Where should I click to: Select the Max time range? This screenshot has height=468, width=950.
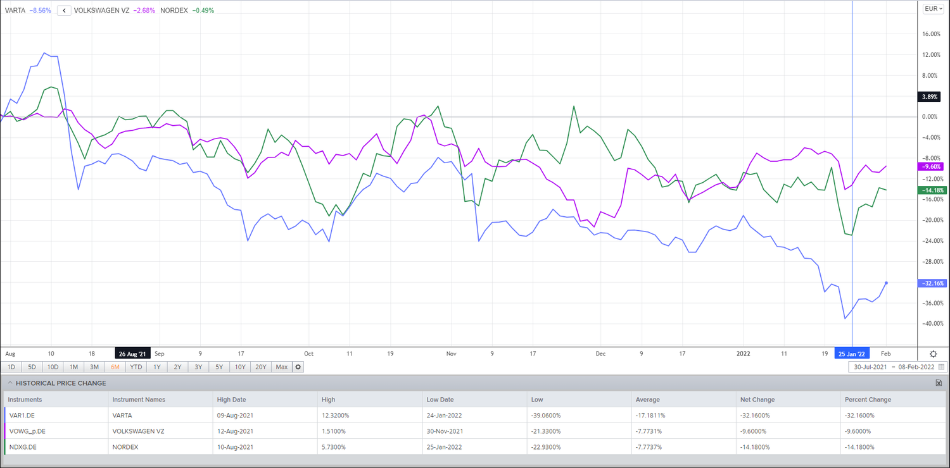[282, 367]
